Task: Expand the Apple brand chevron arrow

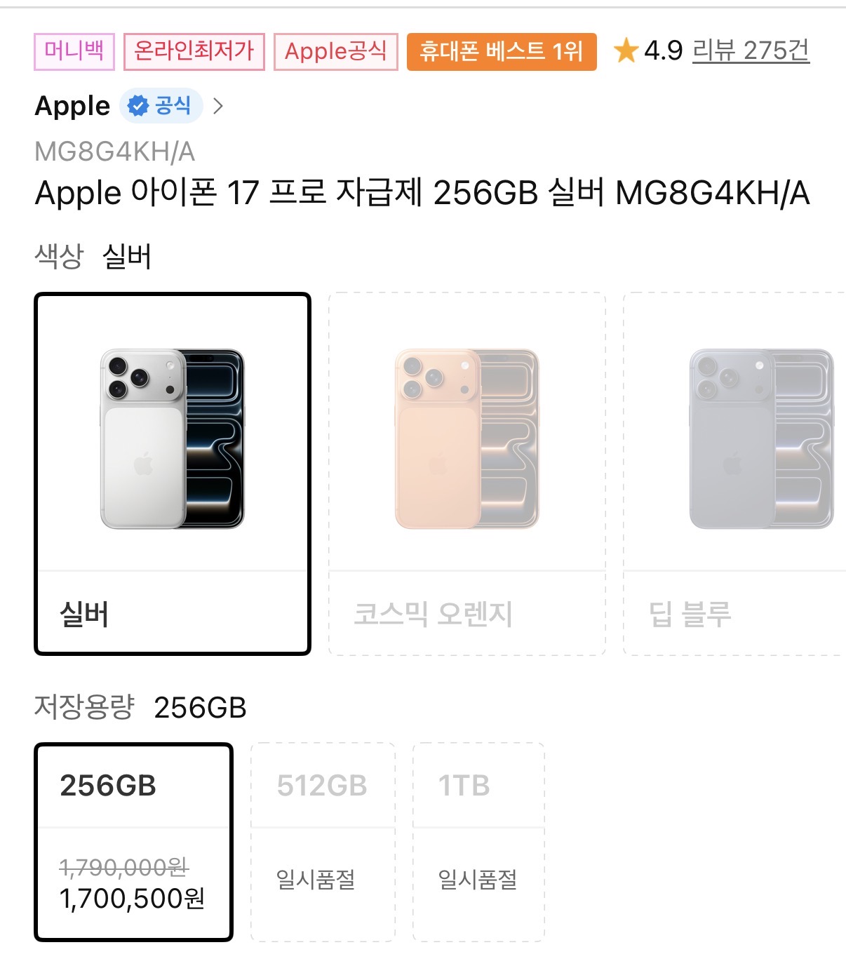Action: [218, 106]
